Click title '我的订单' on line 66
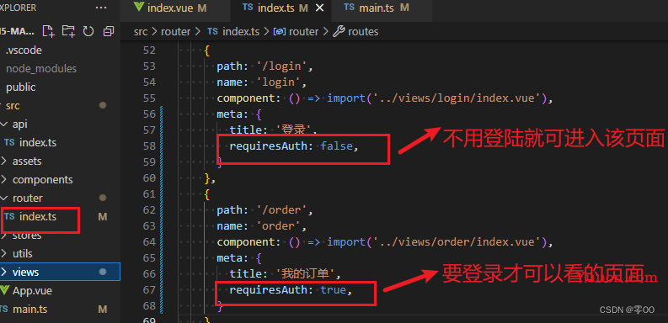Screen dimensions: 668x323 [286, 273]
